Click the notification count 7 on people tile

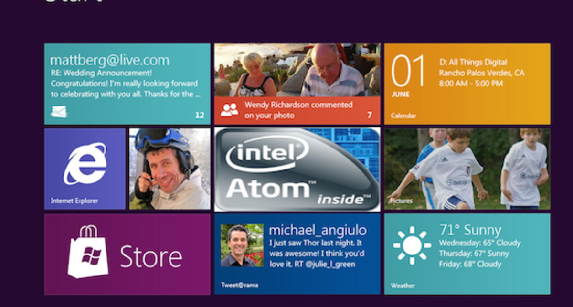pos(369,115)
